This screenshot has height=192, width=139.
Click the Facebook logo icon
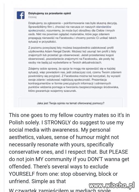(21, 15)
